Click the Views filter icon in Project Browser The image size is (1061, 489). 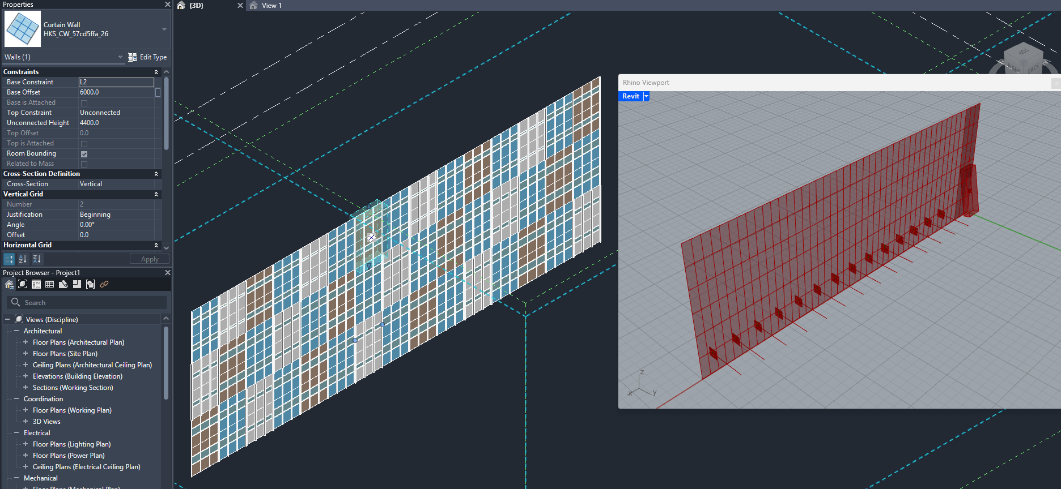[x=23, y=284]
